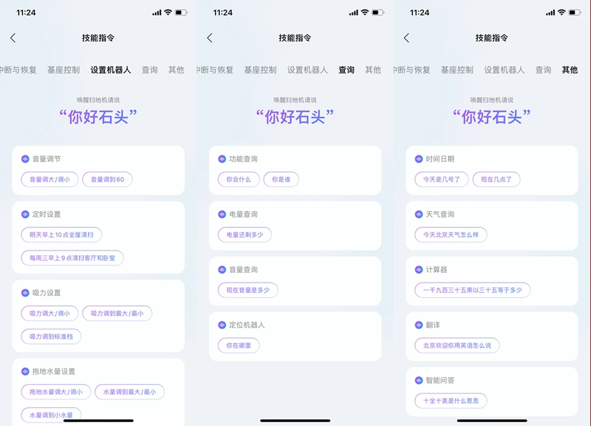Tap the 音量调到60 command pill
591x426 pixels.
click(x=108, y=180)
